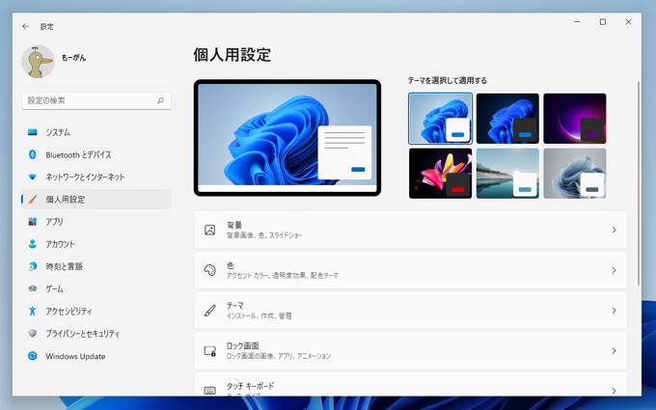Click the Windows Update sync icon

[32, 356]
